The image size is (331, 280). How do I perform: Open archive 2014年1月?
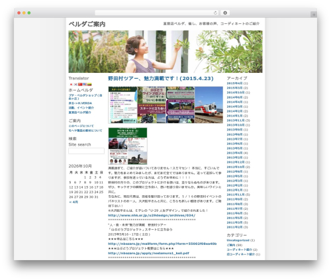pos(234,116)
